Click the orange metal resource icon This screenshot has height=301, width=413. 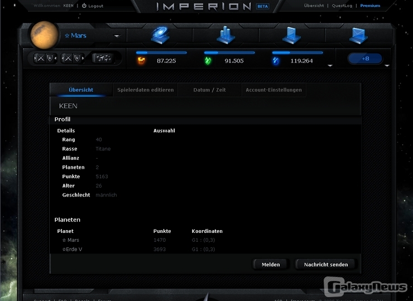[x=141, y=60]
